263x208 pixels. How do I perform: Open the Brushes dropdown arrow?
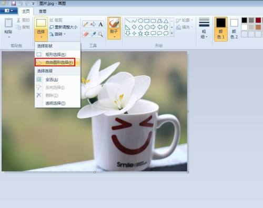pos(114,37)
